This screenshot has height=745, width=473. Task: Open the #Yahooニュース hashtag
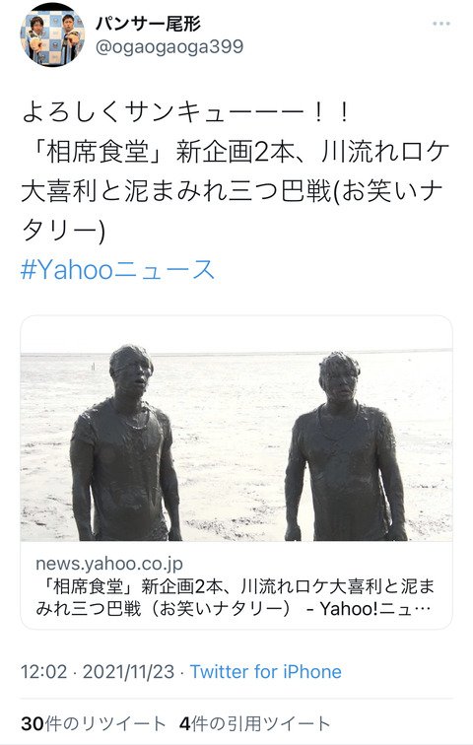point(117,270)
